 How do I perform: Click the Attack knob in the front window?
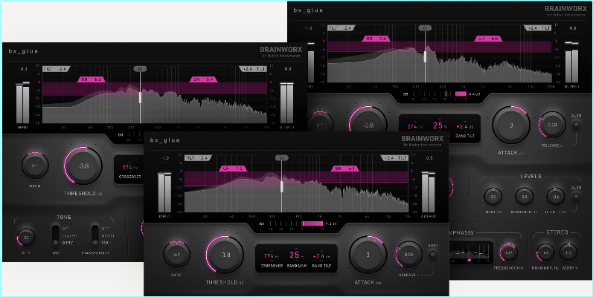tap(368, 255)
